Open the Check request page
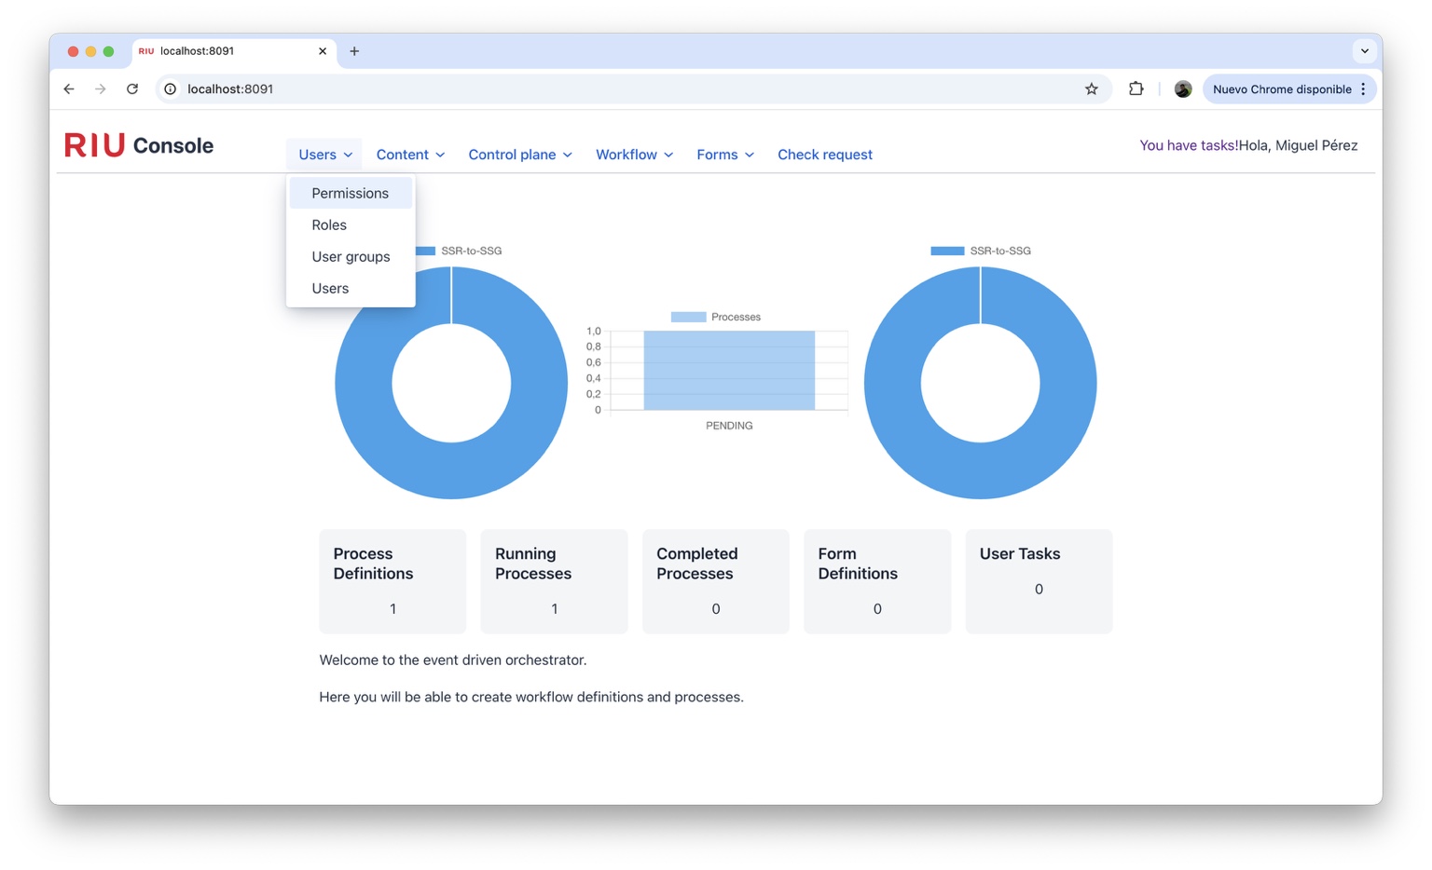The image size is (1432, 870). coord(824,154)
